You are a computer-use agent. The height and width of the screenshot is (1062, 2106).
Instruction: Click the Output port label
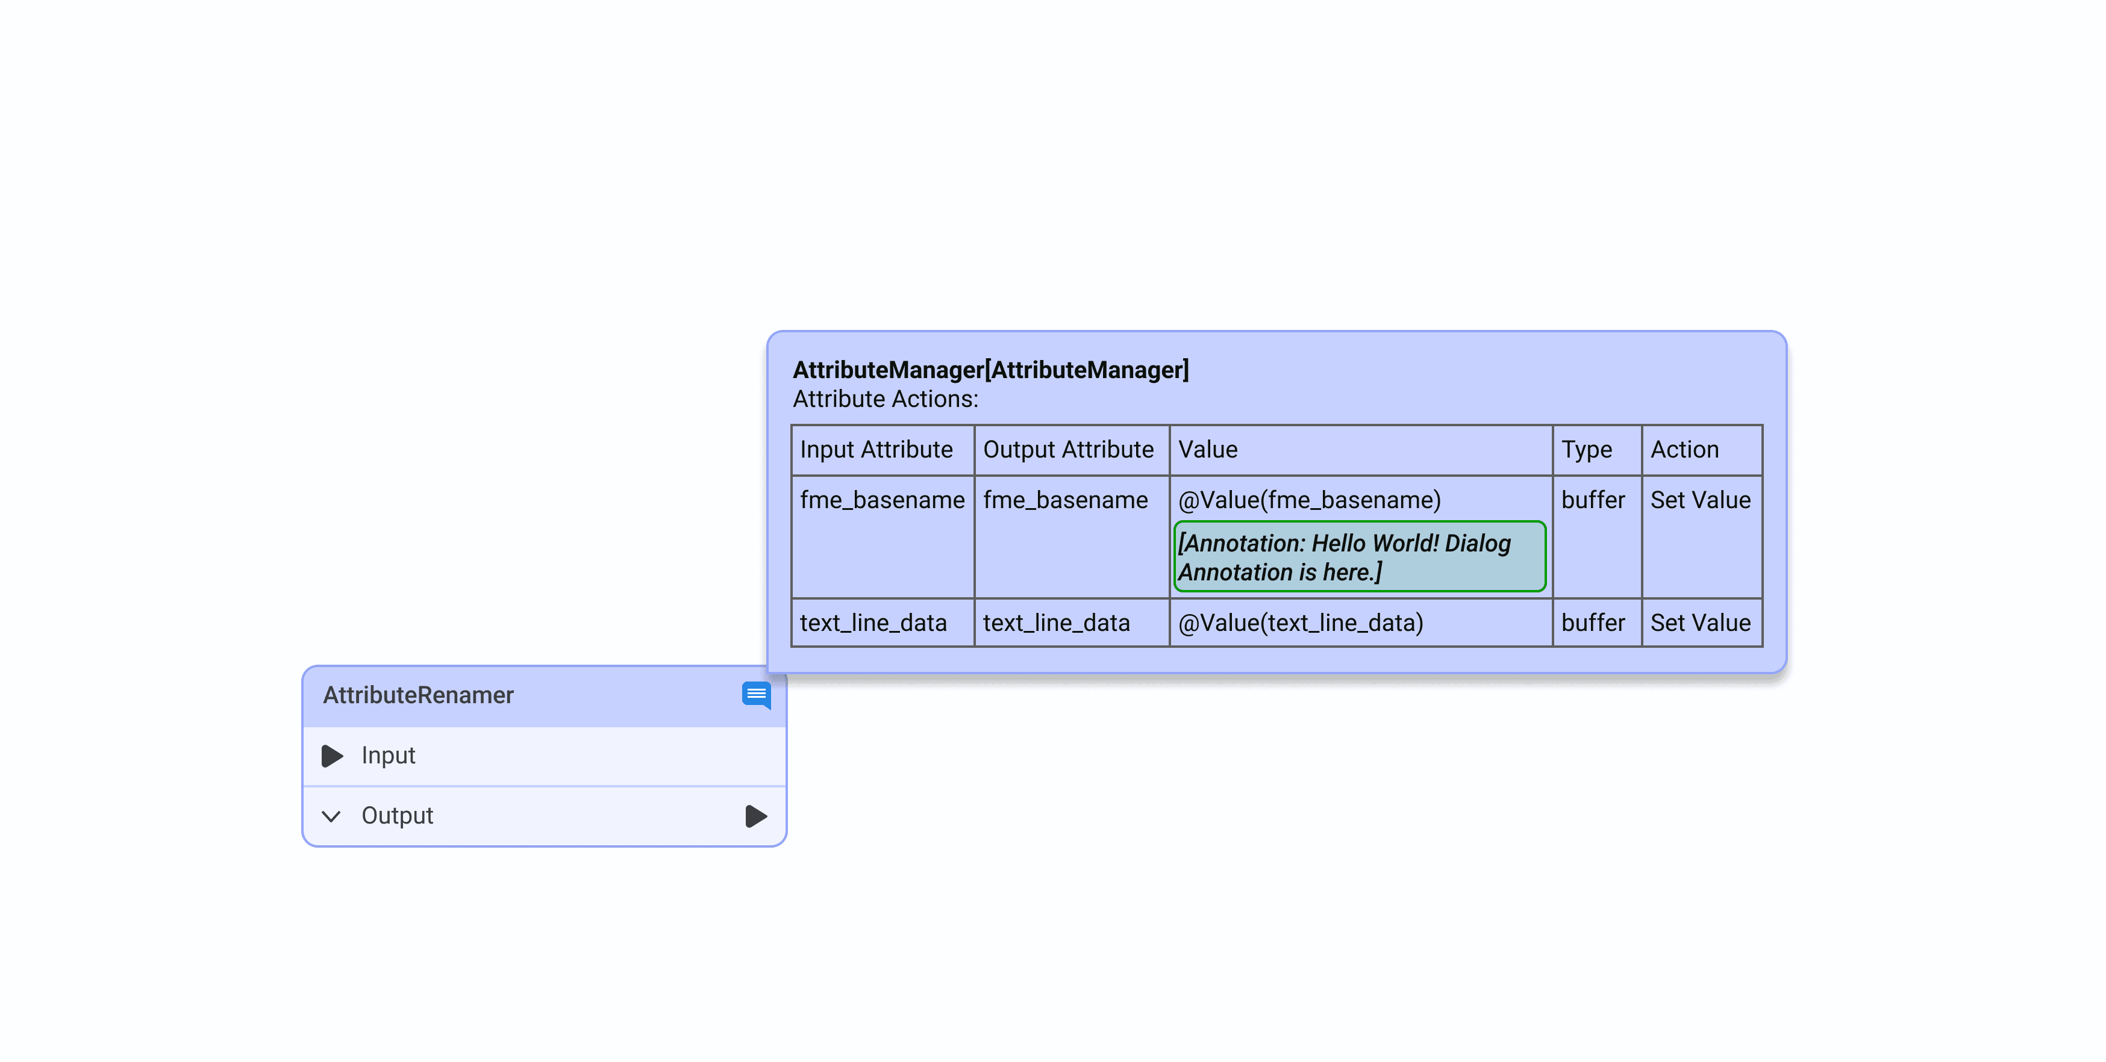(x=398, y=816)
